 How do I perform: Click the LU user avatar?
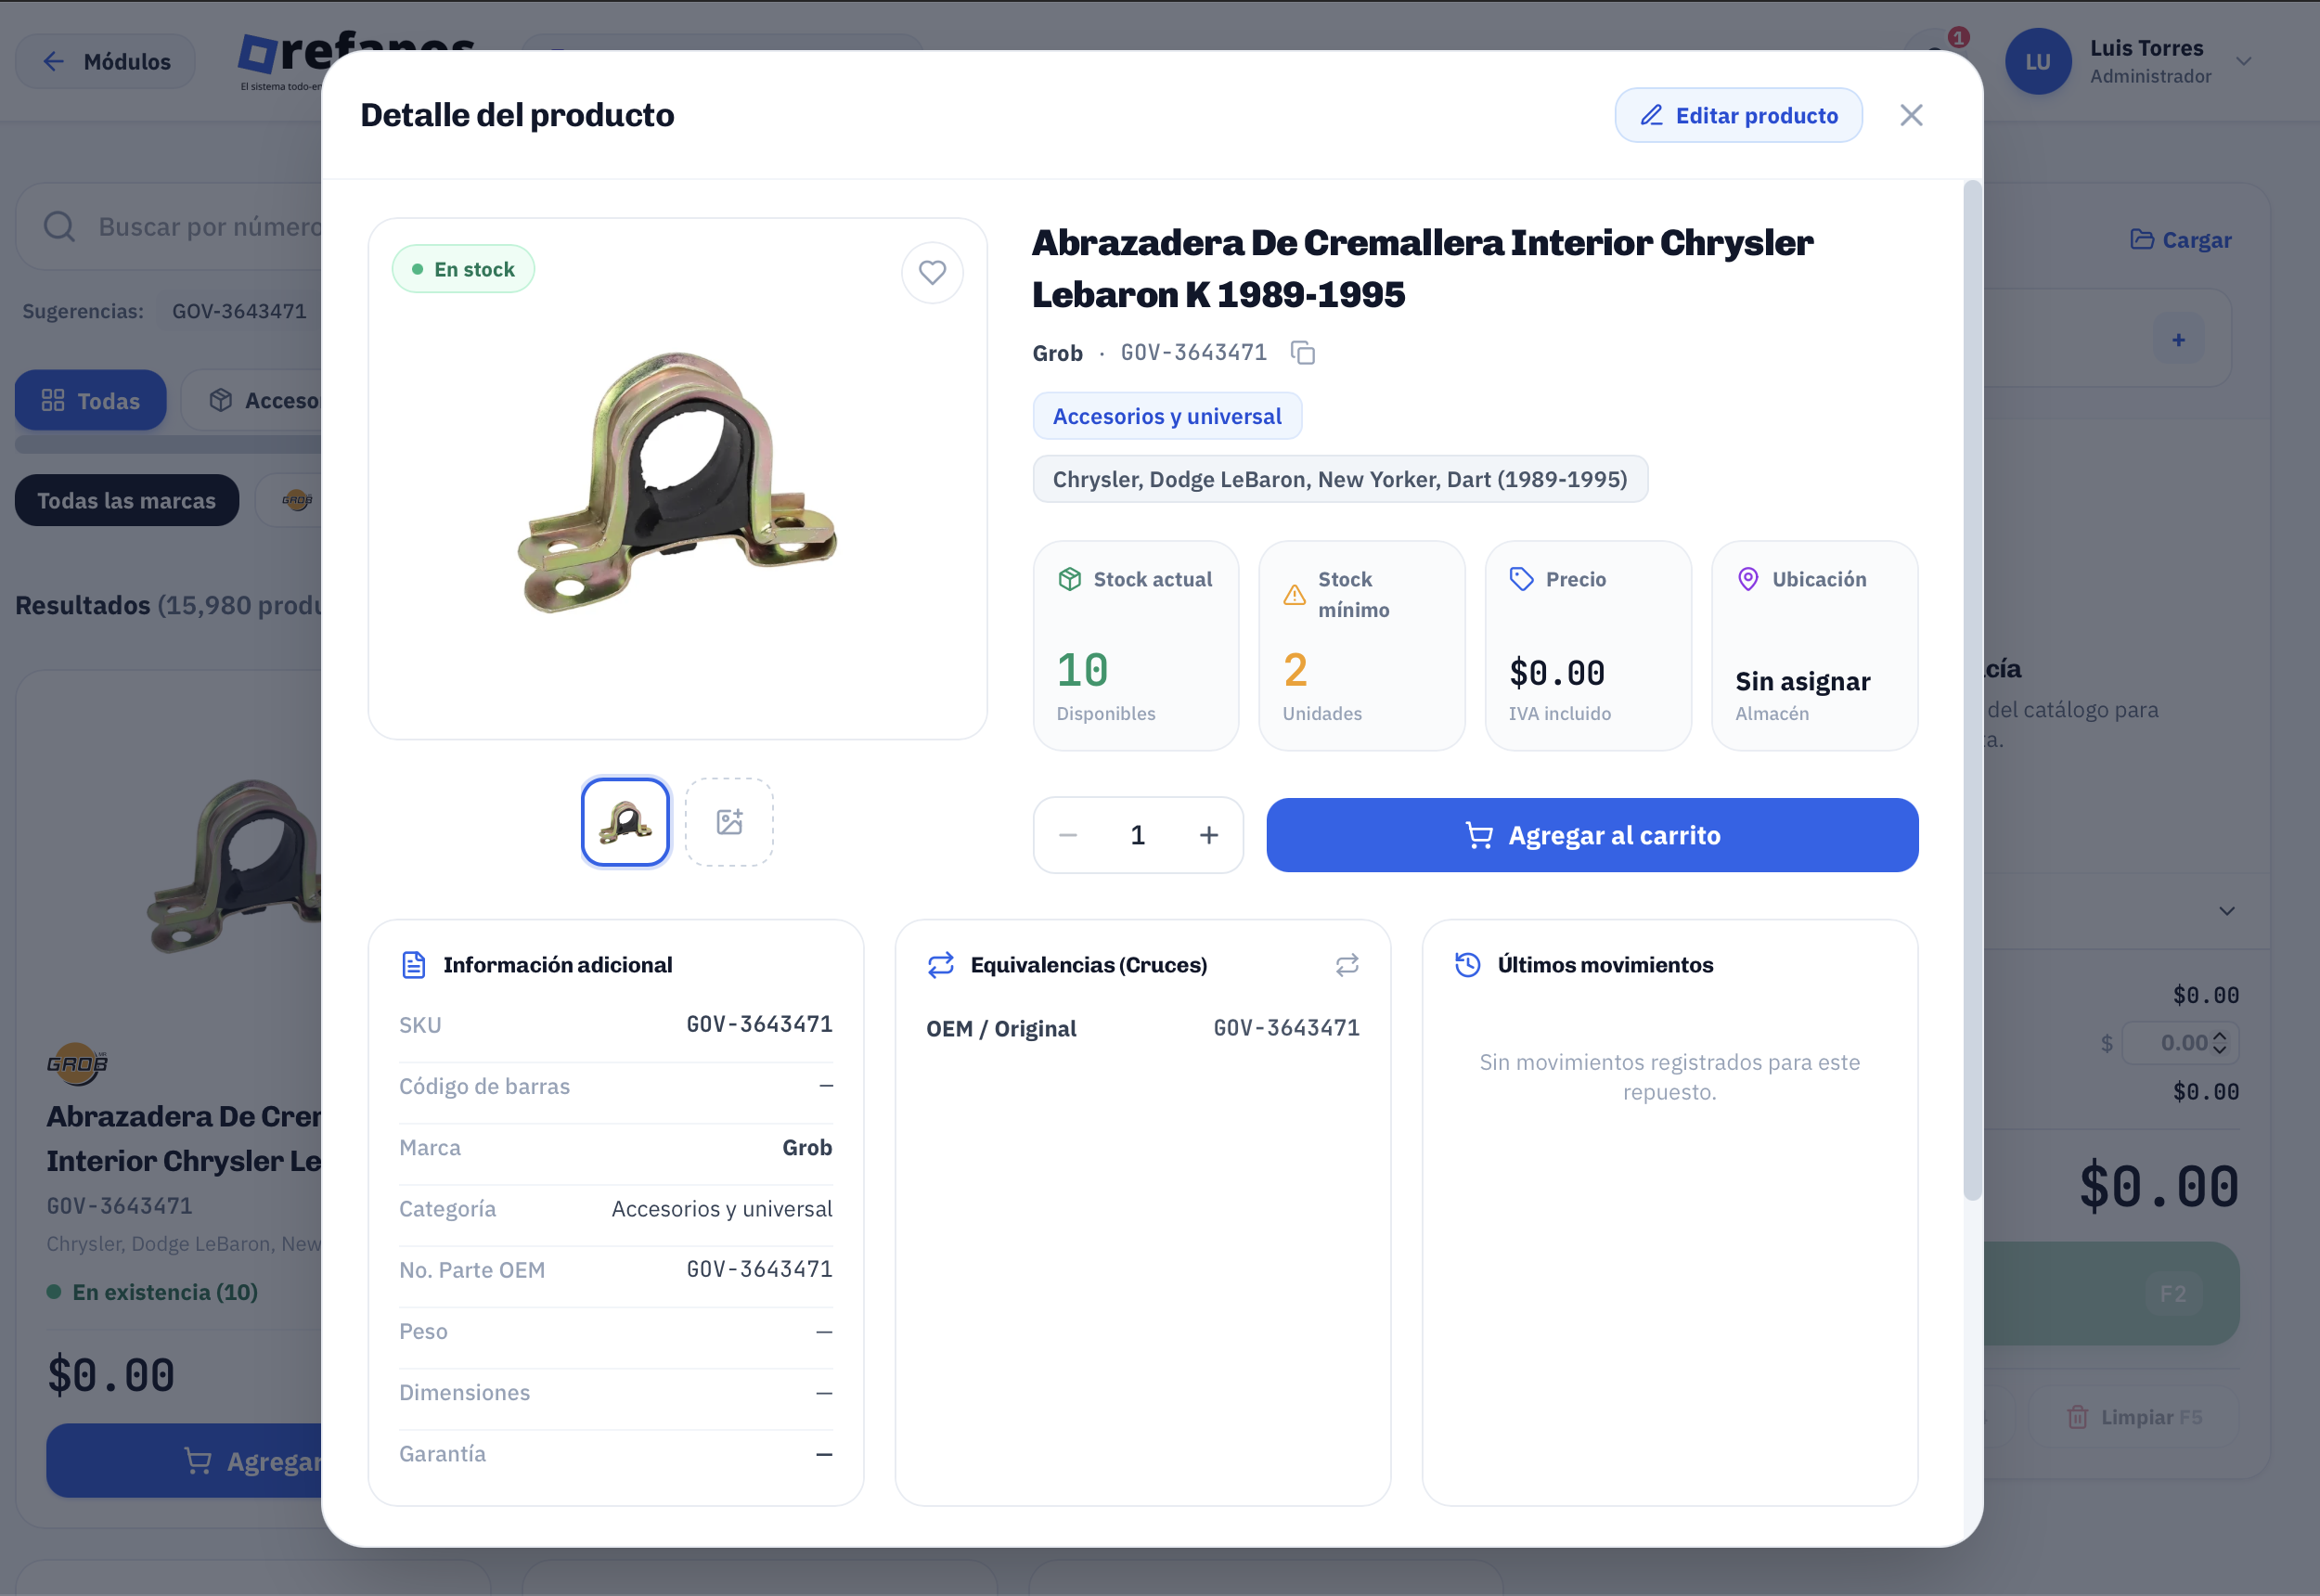2038,61
